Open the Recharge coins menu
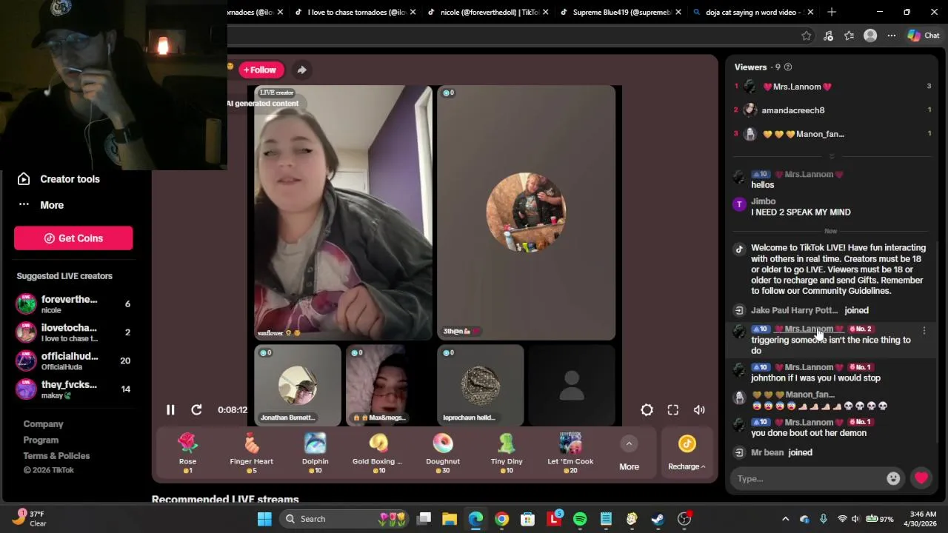The width and height of the screenshot is (948, 533). [687, 454]
